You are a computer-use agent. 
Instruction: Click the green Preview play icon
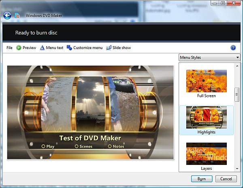click(19, 48)
